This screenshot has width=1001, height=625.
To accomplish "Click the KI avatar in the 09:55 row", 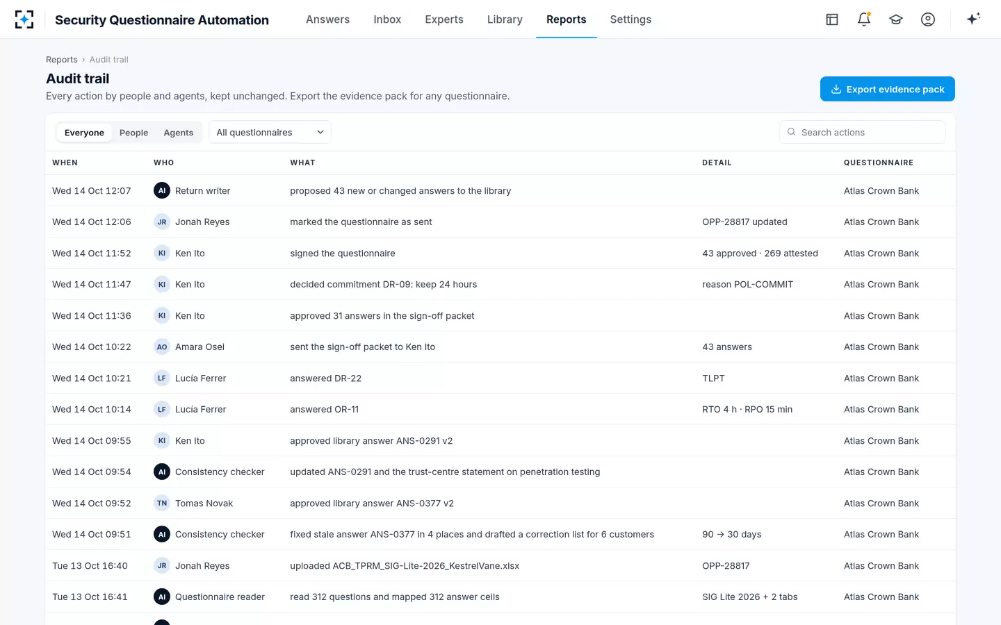I will 162,440.
